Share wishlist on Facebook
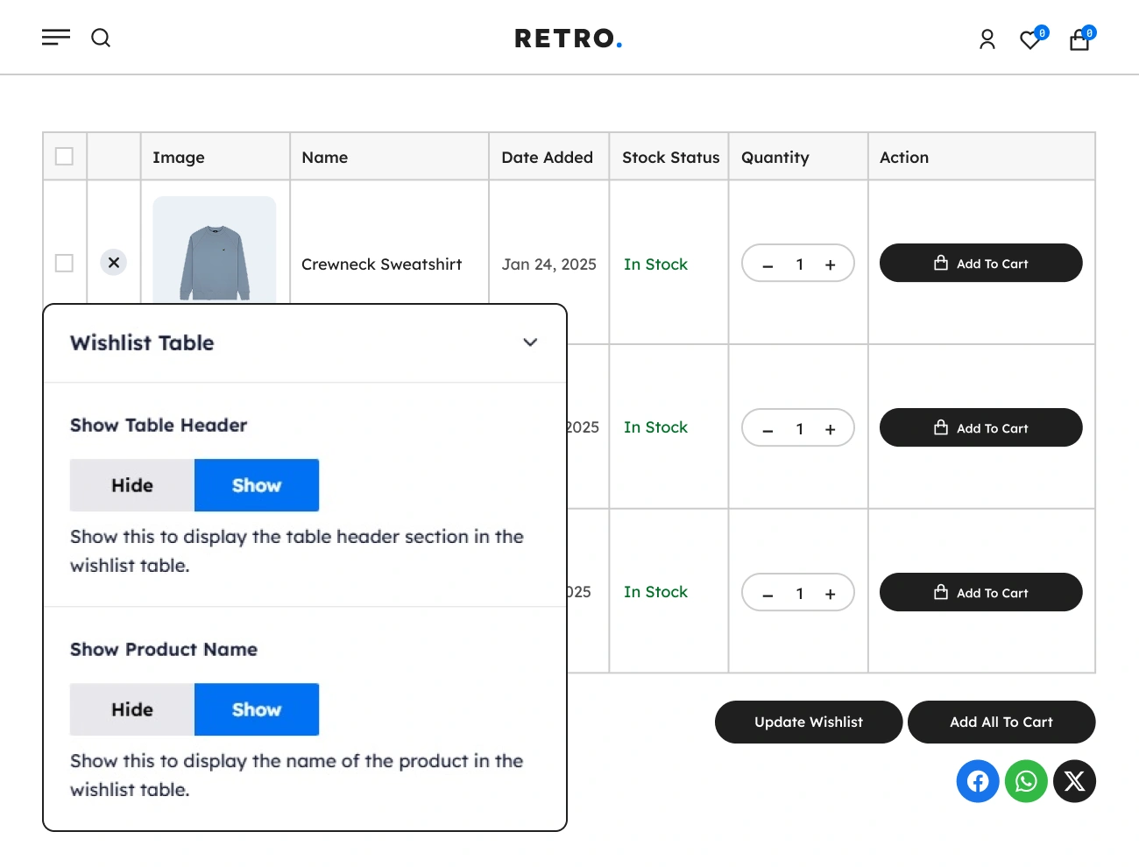1139x867 pixels. [978, 781]
